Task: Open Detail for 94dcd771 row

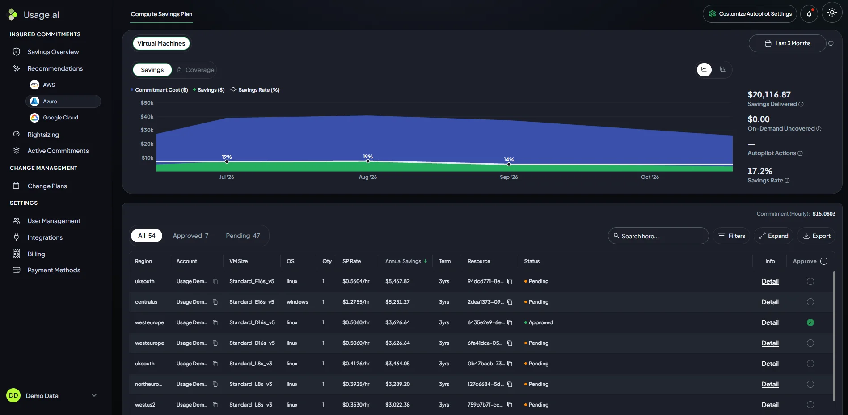Action: point(770,281)
